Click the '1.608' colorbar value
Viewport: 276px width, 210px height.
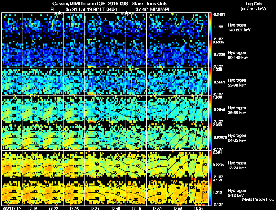(x=217, y=97)
